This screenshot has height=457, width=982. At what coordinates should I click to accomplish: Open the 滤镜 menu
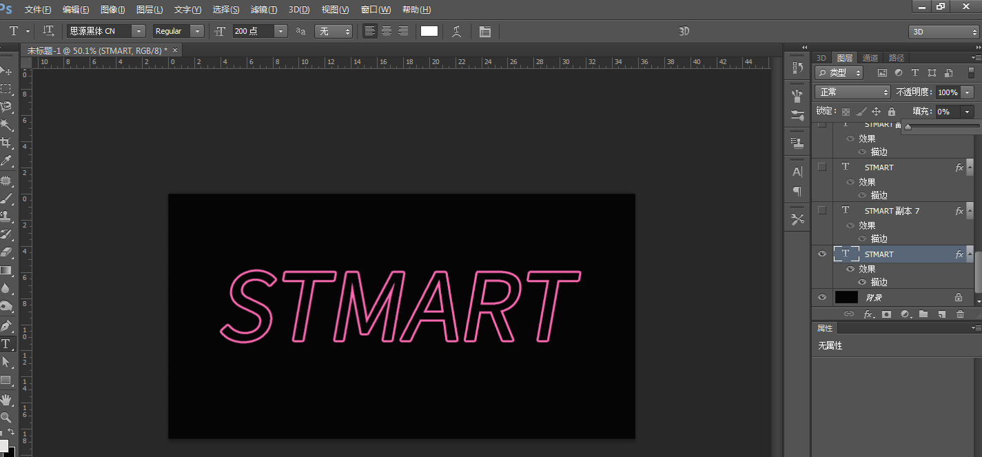click(263, 10)
